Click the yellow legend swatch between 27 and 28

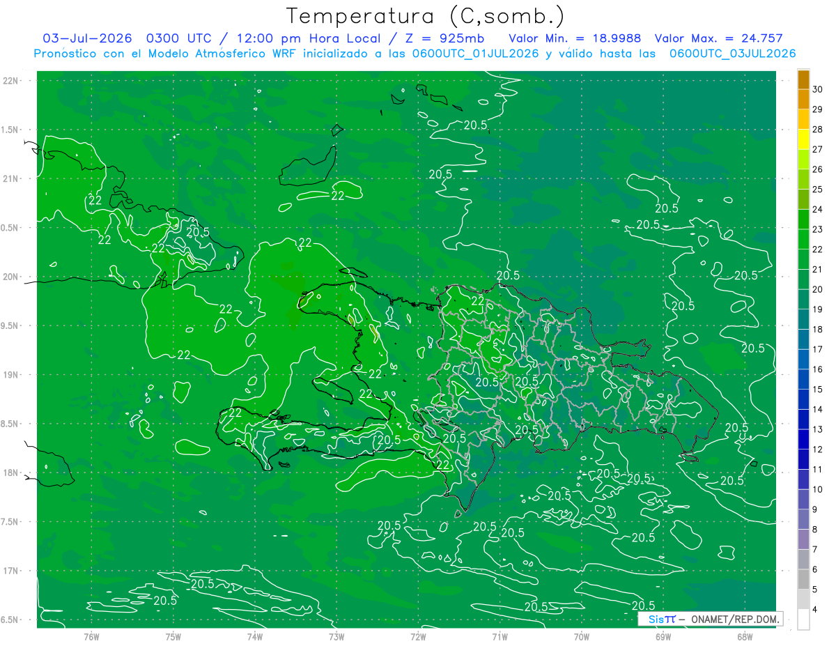[x=803, y=140]
